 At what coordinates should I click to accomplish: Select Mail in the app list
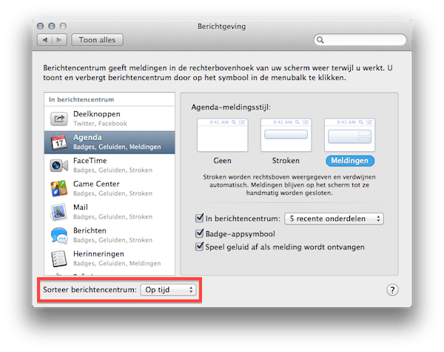pos(110,212)
